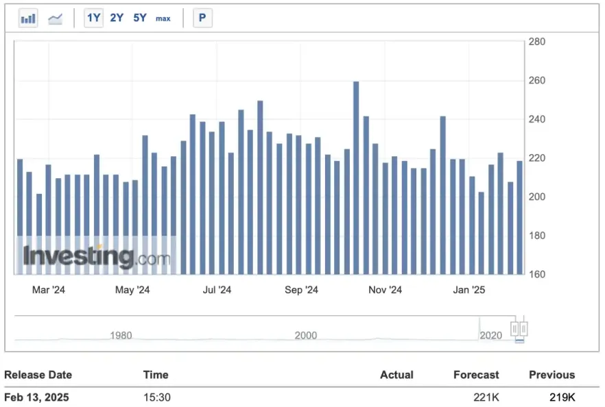Select the 1Y time range

pos(94,18)
